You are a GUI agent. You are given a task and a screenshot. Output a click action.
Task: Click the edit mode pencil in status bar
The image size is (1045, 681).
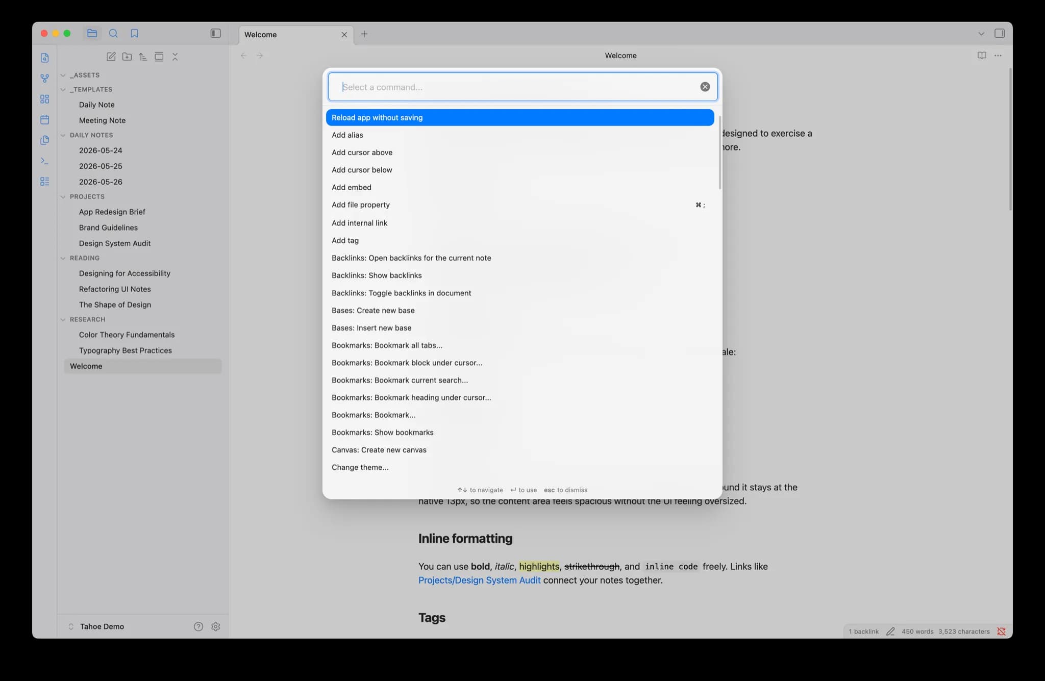pos(890,632)
